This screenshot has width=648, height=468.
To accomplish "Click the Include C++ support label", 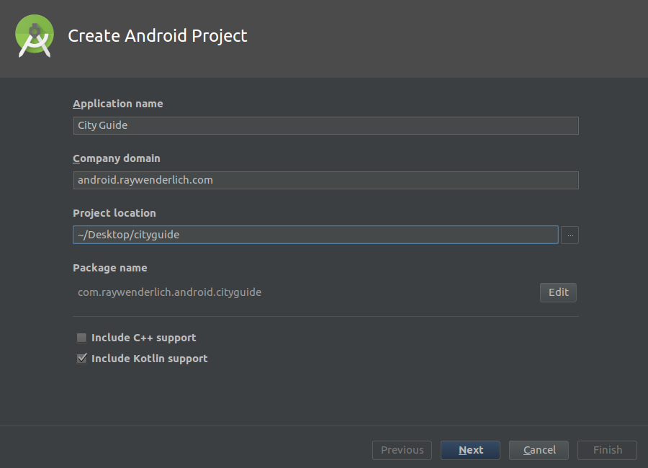I will [x=144, y=338].
